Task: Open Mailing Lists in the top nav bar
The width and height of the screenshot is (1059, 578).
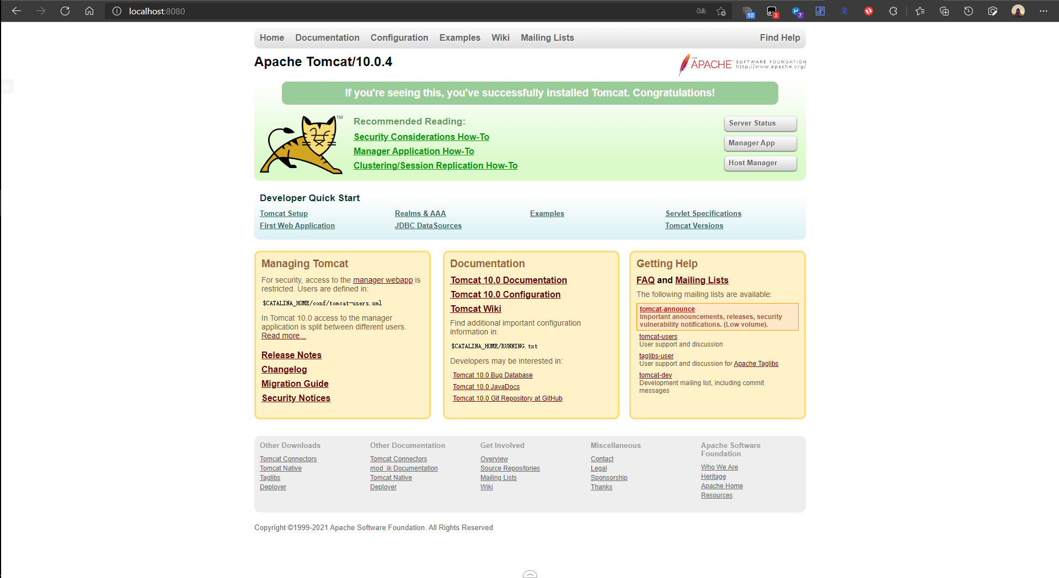Action: (547, 37)
